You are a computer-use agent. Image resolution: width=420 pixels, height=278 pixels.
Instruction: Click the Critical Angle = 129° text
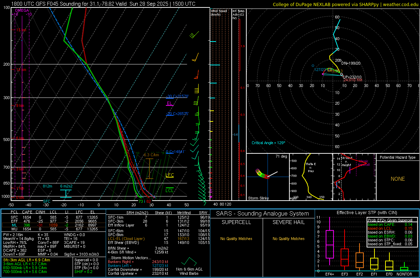coord(268,143)
